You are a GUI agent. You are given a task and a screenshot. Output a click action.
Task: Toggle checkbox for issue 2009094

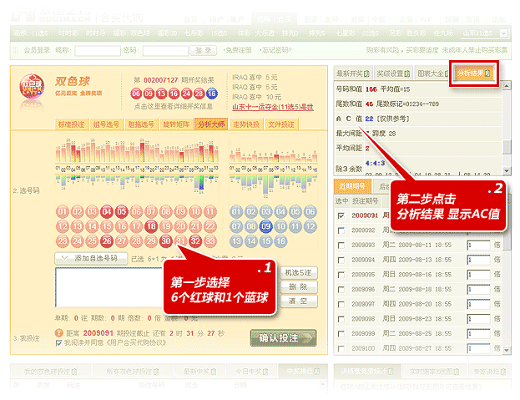tap(341, 260)
